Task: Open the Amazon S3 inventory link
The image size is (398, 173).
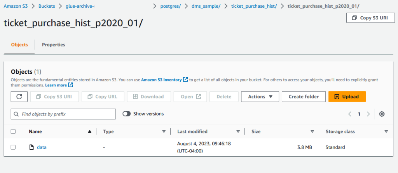Action: [161, 80]
